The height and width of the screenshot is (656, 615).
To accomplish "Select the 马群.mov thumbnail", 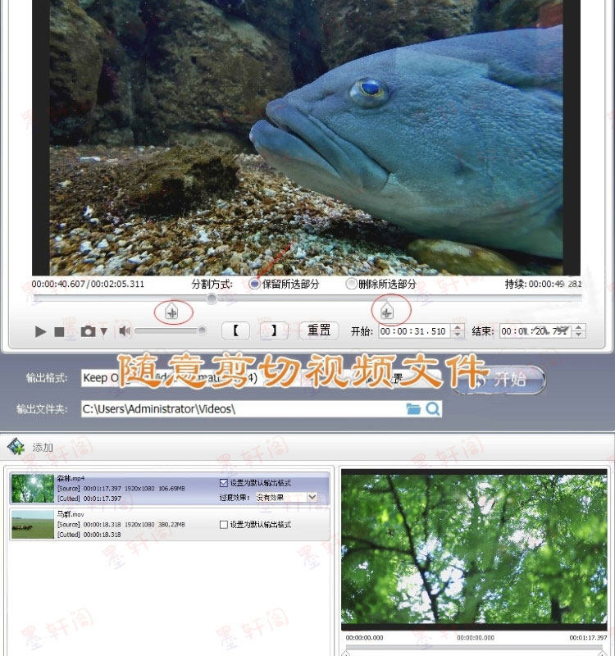I will click(x=33, y=524).
